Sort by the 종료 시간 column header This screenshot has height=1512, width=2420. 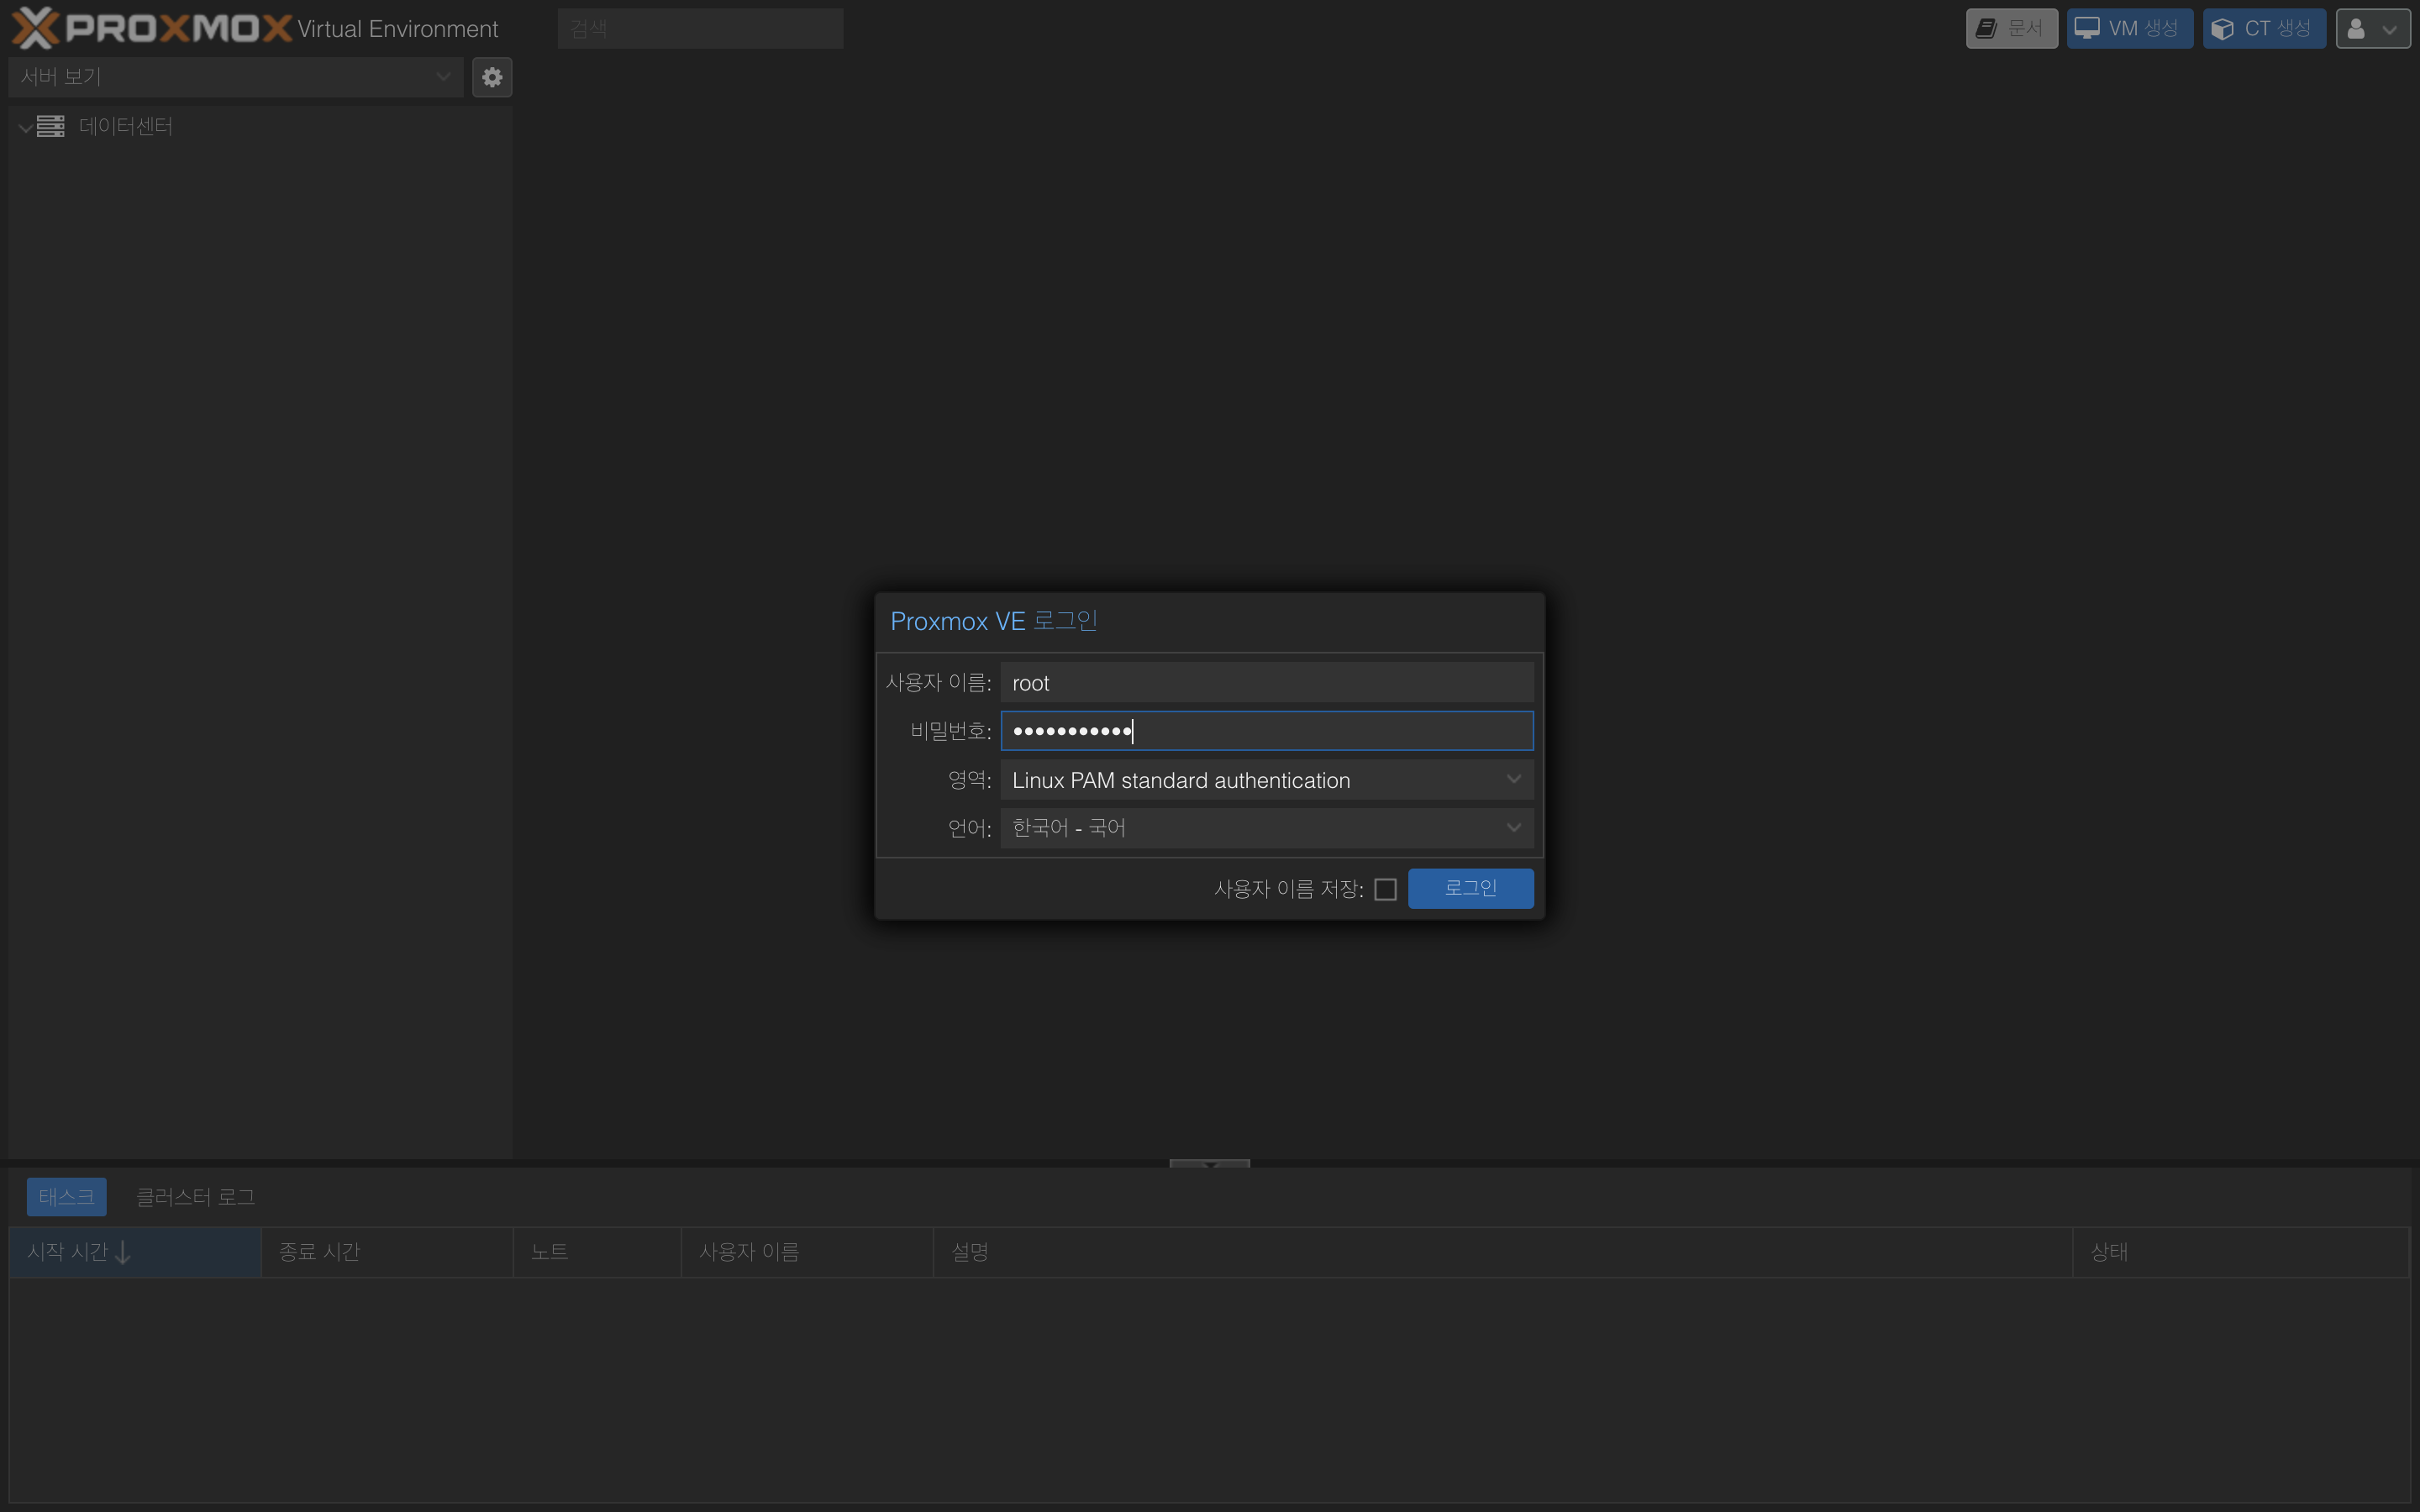tap(387, 1252)
